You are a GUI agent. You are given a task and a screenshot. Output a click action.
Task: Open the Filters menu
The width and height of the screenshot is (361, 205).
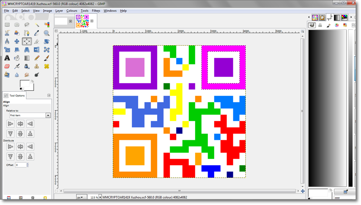tap(96, 11)
